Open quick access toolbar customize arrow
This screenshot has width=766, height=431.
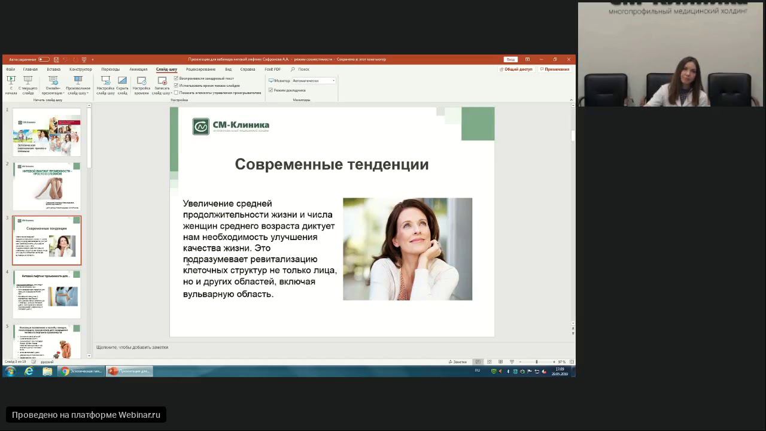92,59
